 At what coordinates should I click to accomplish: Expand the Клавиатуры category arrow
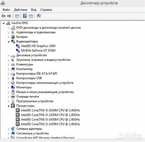(x=8, y=65)
